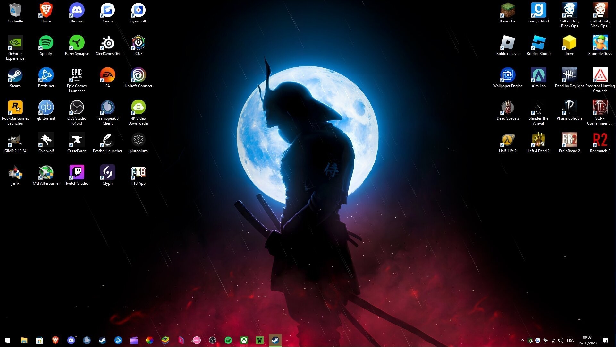
Task: Open the osu! taskbar icon
Action: (197, 340)
